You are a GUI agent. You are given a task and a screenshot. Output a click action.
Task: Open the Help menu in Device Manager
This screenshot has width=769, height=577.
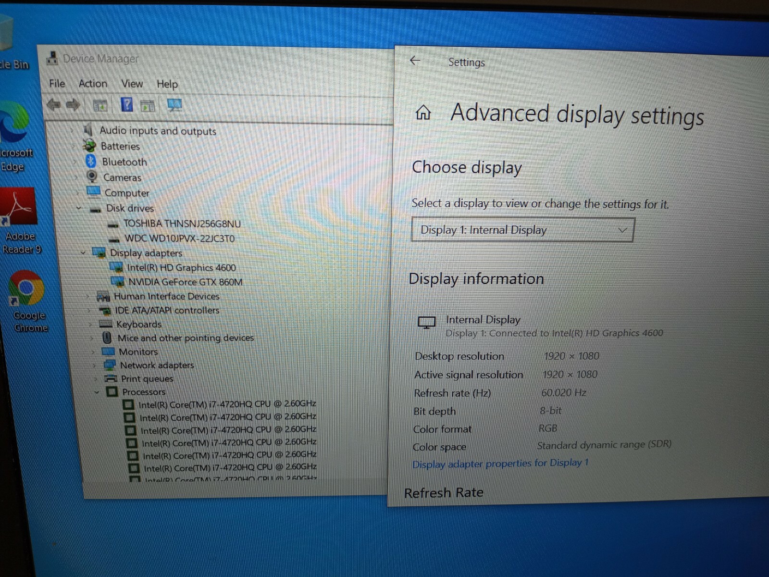pos(167,84)
